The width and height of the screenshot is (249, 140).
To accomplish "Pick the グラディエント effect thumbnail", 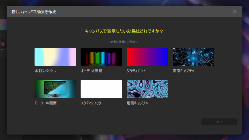I will click(147, 57).
